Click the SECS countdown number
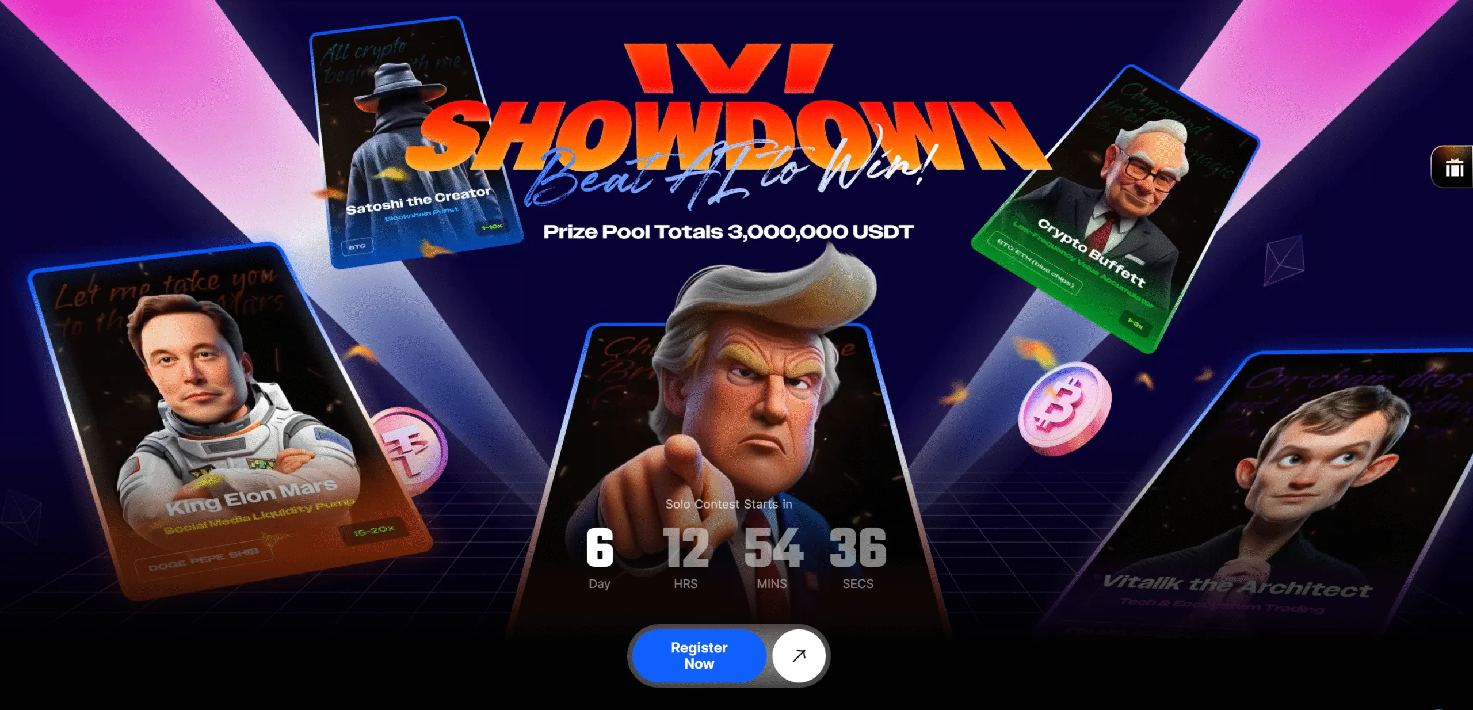The height and width of the screenshot is (710, 1473). point(858,547)
